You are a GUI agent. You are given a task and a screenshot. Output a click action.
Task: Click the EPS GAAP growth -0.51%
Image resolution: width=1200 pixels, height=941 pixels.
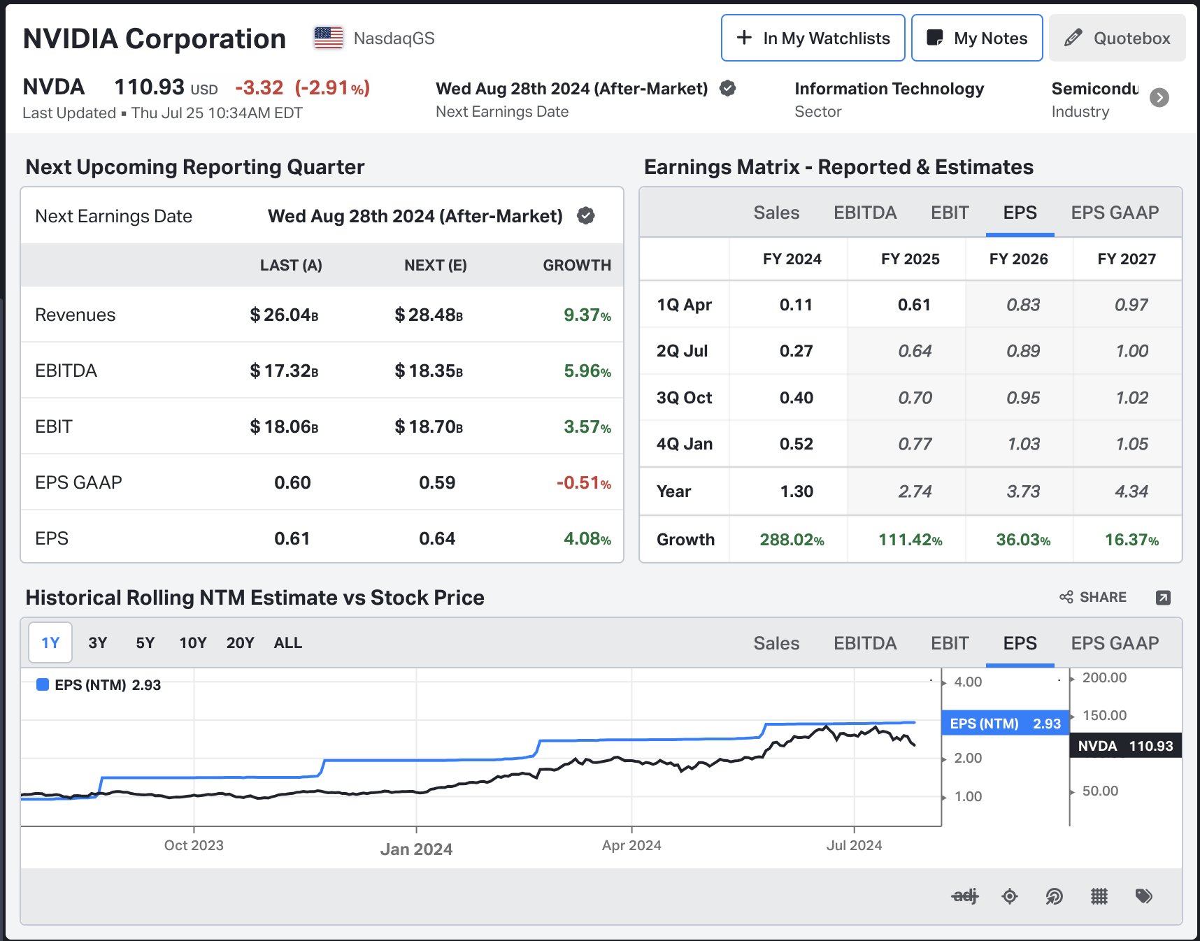pos(584,482)
